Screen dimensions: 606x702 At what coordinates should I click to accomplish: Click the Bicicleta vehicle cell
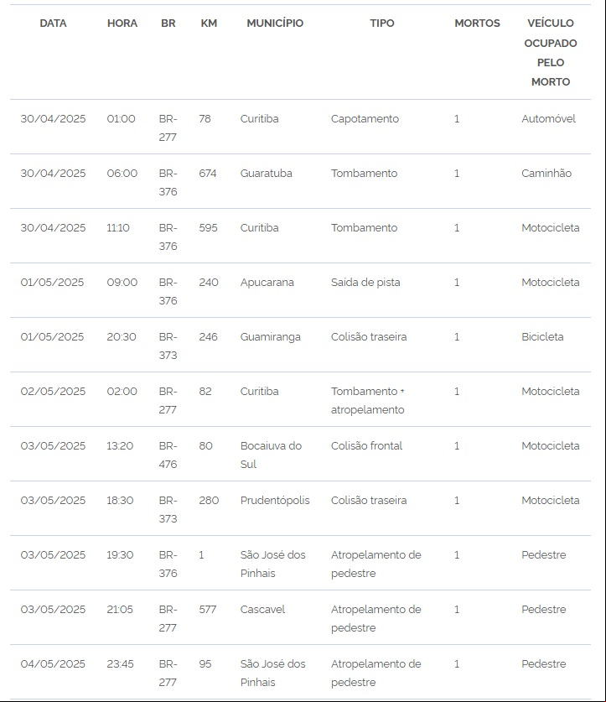(x=542, y=337)
